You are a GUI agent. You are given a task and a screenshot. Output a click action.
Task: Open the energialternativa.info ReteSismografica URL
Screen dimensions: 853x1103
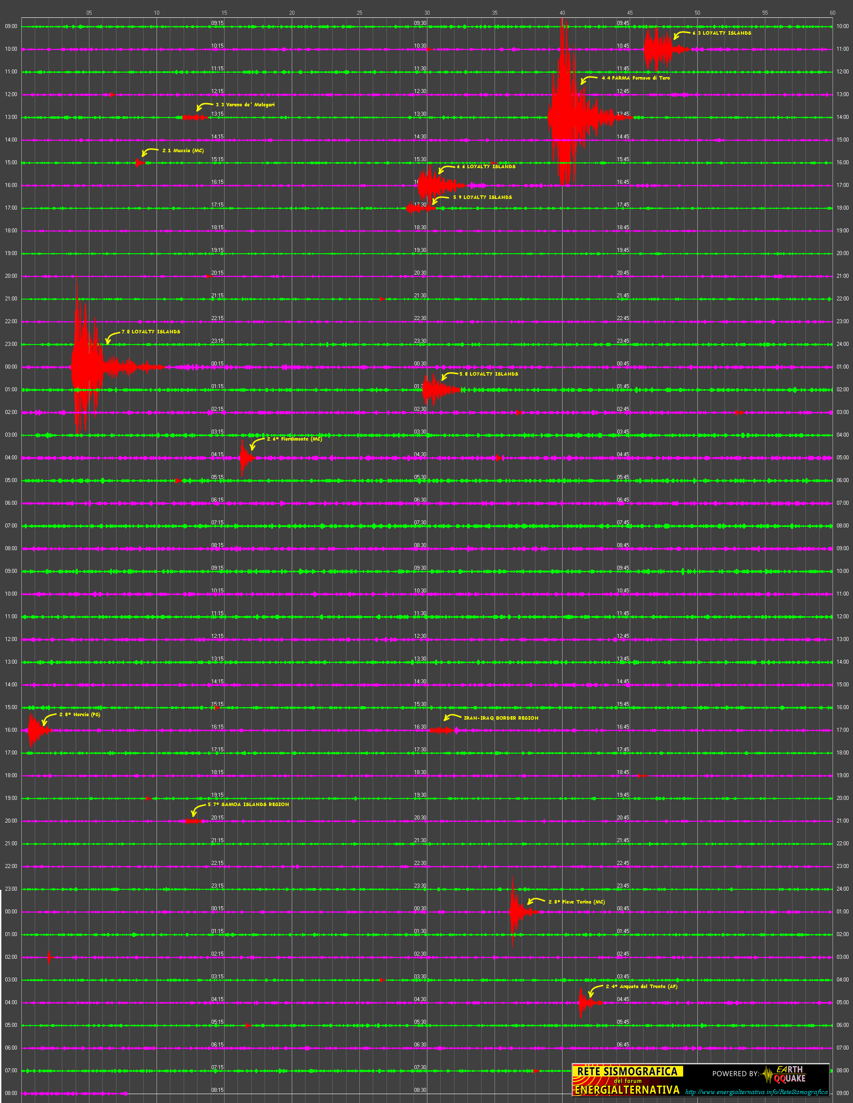(x=756, y=1092)
